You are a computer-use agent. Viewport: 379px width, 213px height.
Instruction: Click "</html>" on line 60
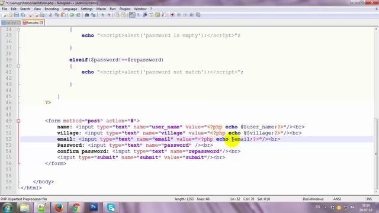pyautogui.click(x=31, y=188)
